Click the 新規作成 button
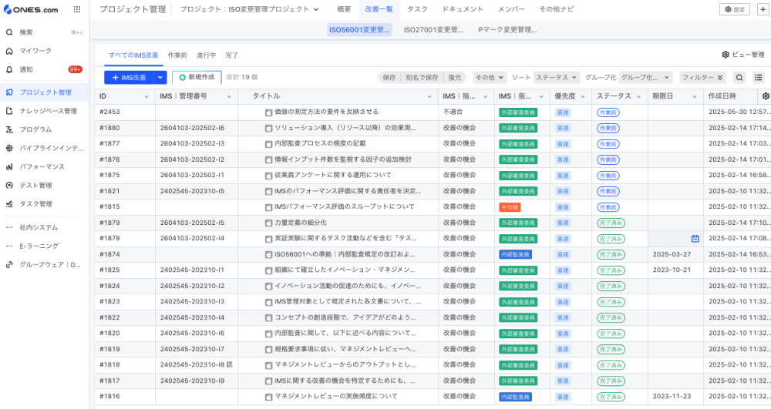 click(x=197, y=78)
